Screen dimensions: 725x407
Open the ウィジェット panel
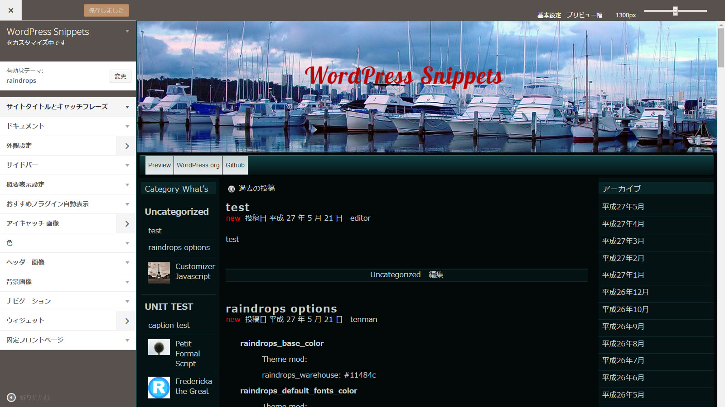(68, 321)
